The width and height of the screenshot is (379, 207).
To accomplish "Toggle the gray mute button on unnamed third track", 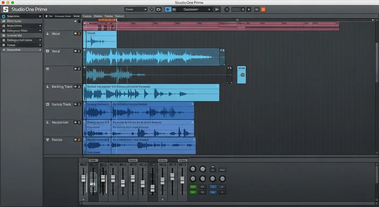I will point(76,69).
